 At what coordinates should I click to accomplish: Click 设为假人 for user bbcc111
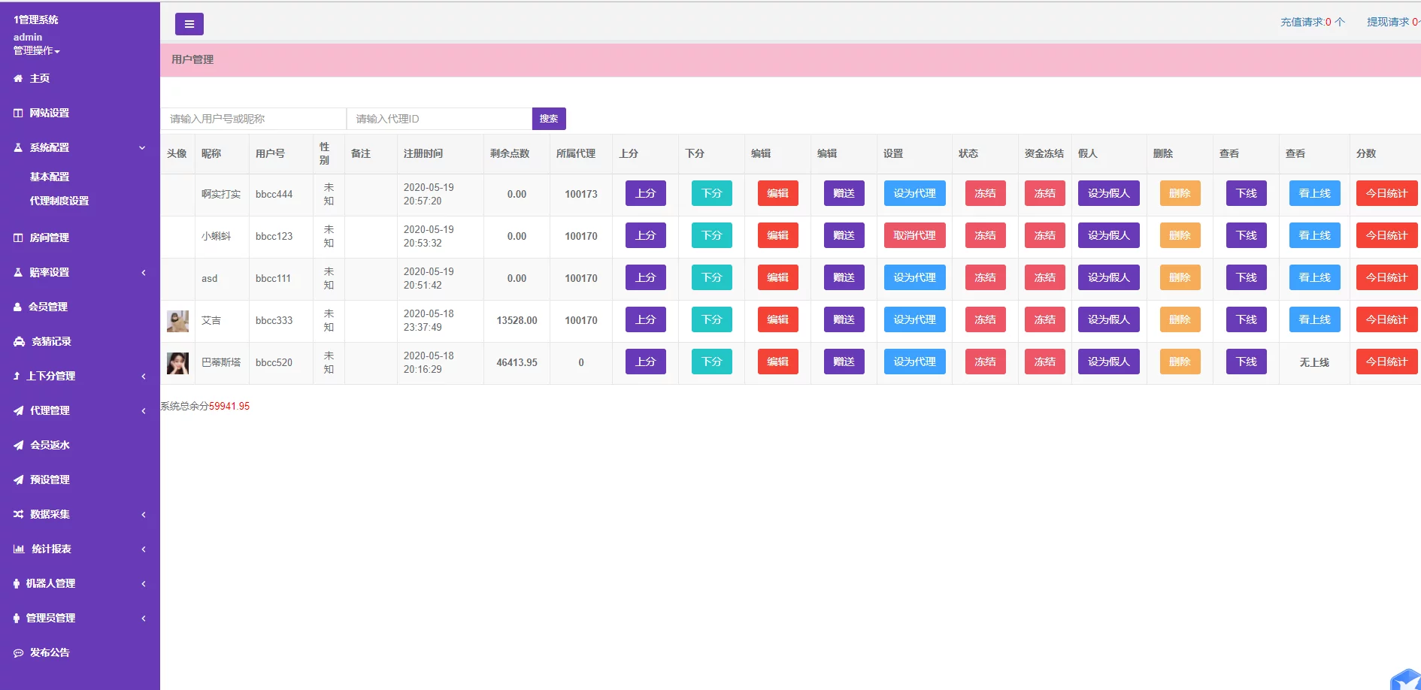pyautogui.click(x=1108, y=277)
